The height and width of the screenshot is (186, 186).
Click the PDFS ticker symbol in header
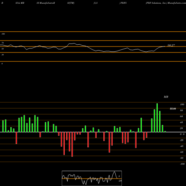point(124,3)
